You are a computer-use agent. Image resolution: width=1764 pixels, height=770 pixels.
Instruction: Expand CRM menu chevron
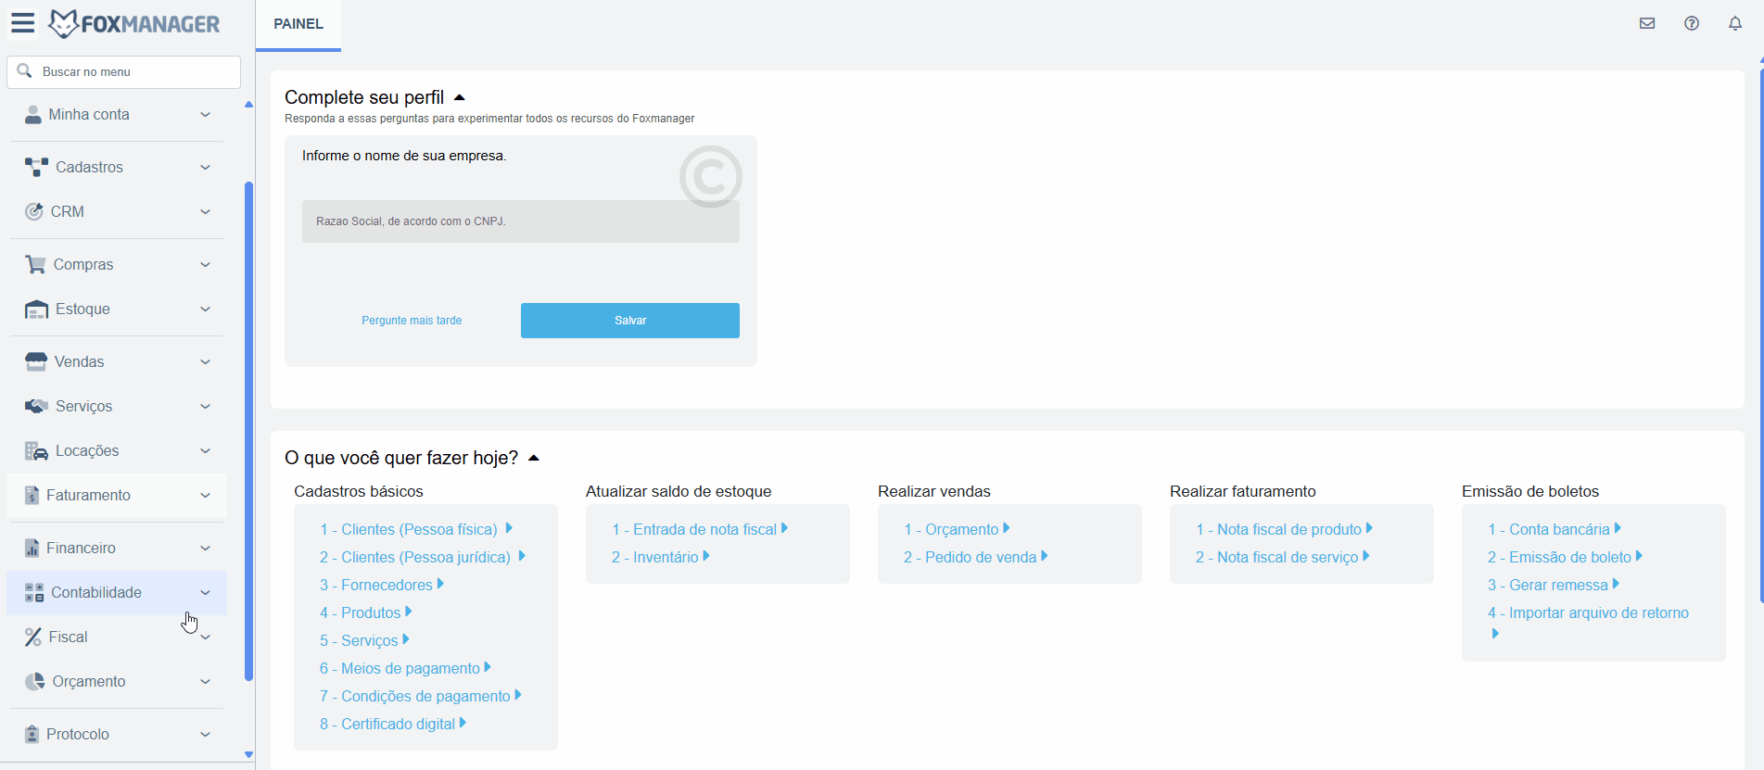tap(206, 211)
